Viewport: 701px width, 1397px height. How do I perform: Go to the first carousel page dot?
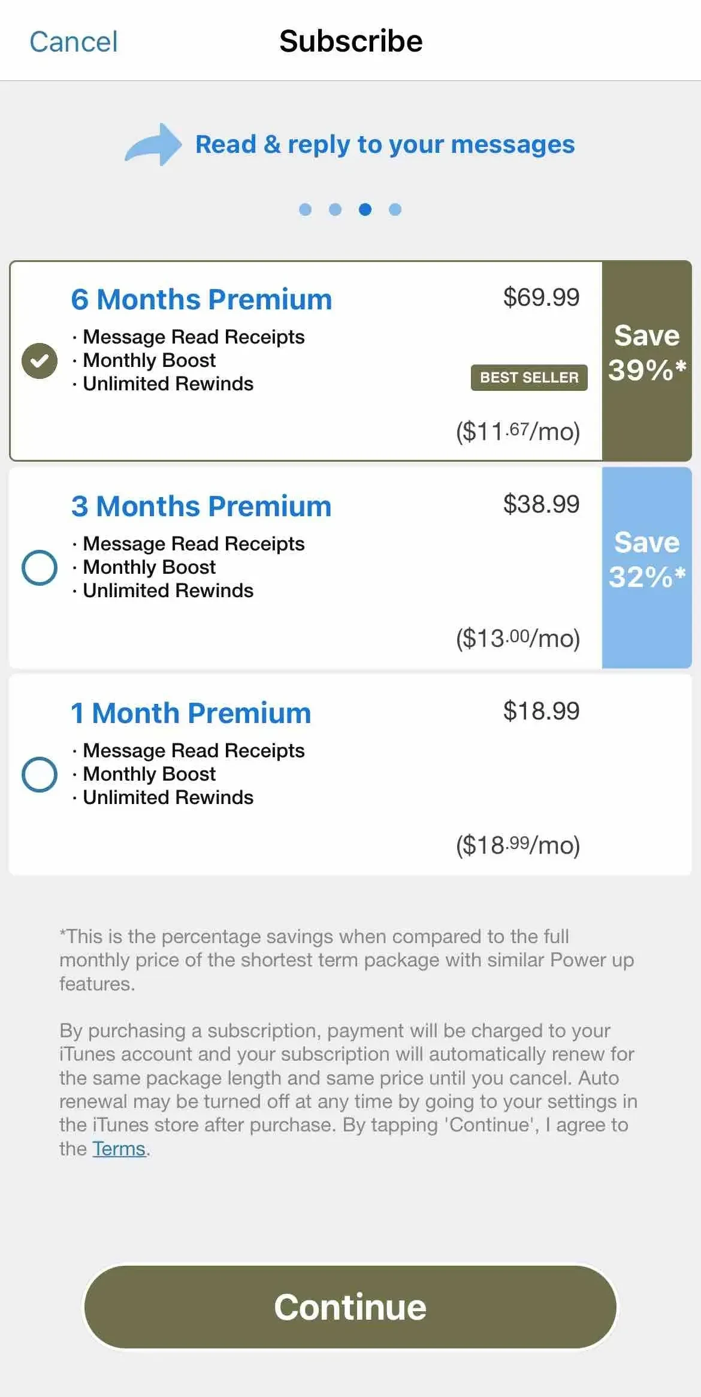coord(305,209)
